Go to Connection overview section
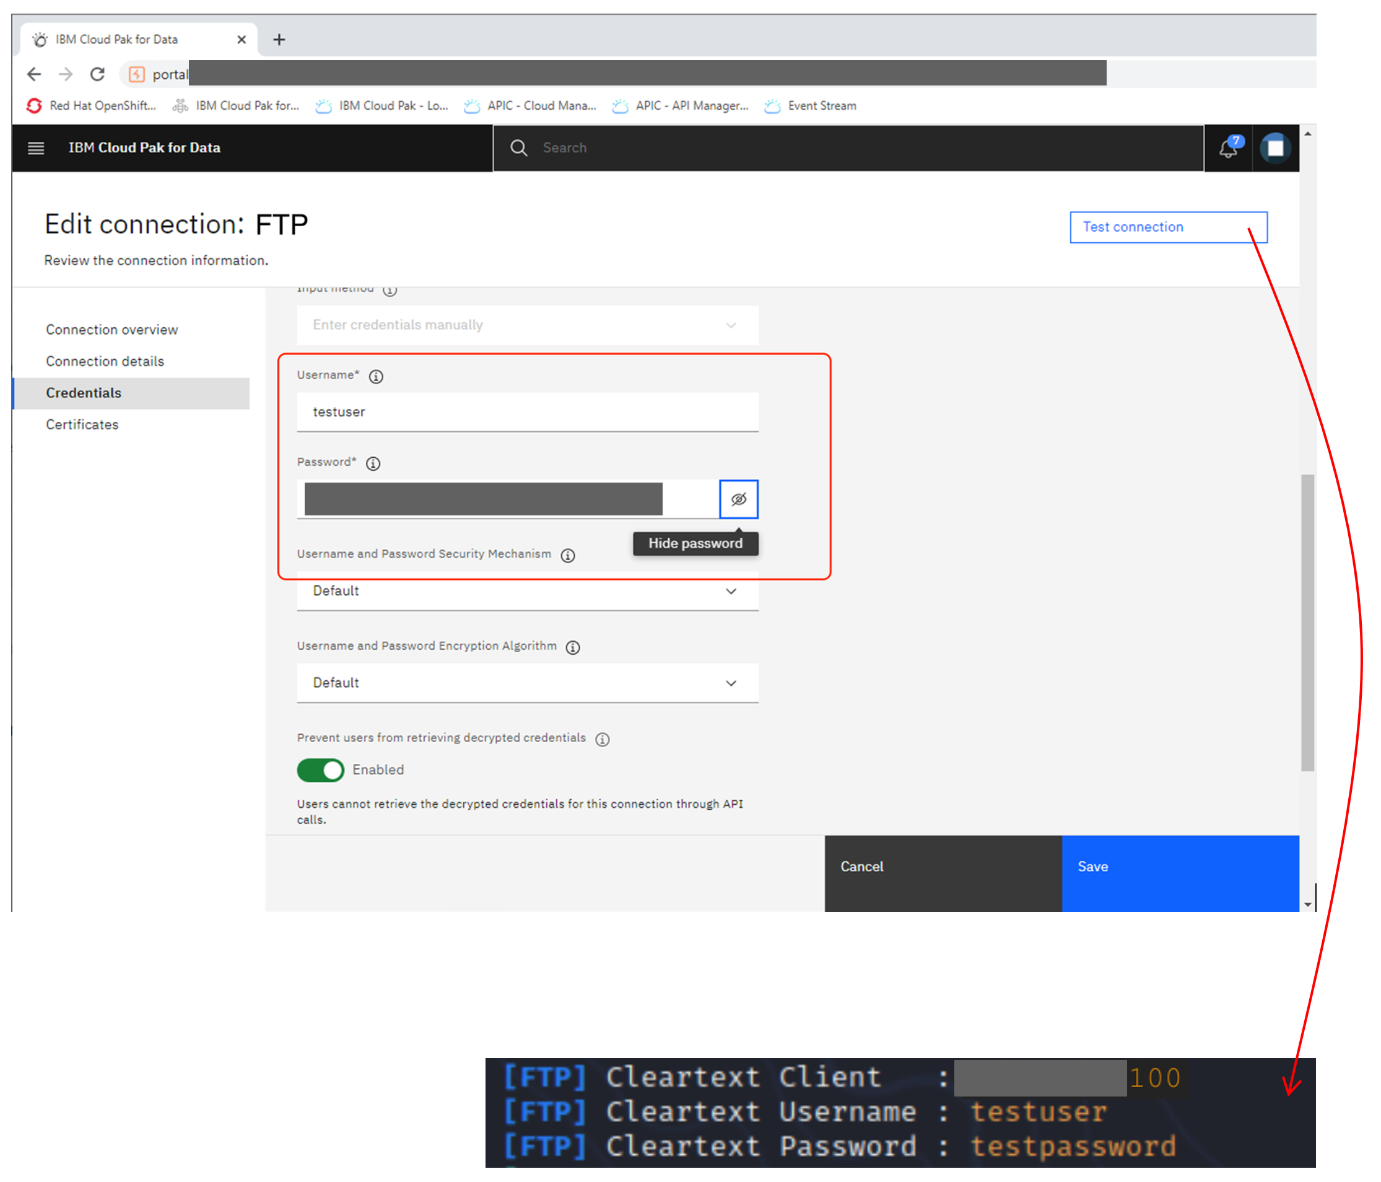This screenshot has height=1182, width=1381. click(112, 330)
